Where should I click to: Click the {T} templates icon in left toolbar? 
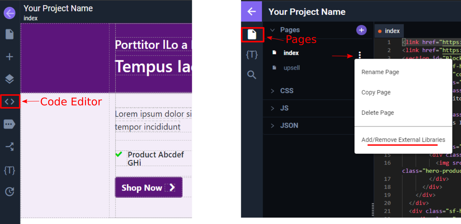point(10,171)
